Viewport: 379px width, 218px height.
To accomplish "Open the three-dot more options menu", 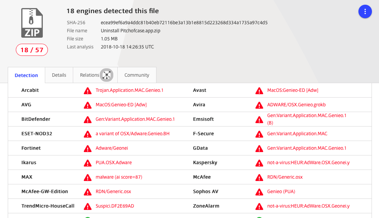I will [x=365, y=12].
